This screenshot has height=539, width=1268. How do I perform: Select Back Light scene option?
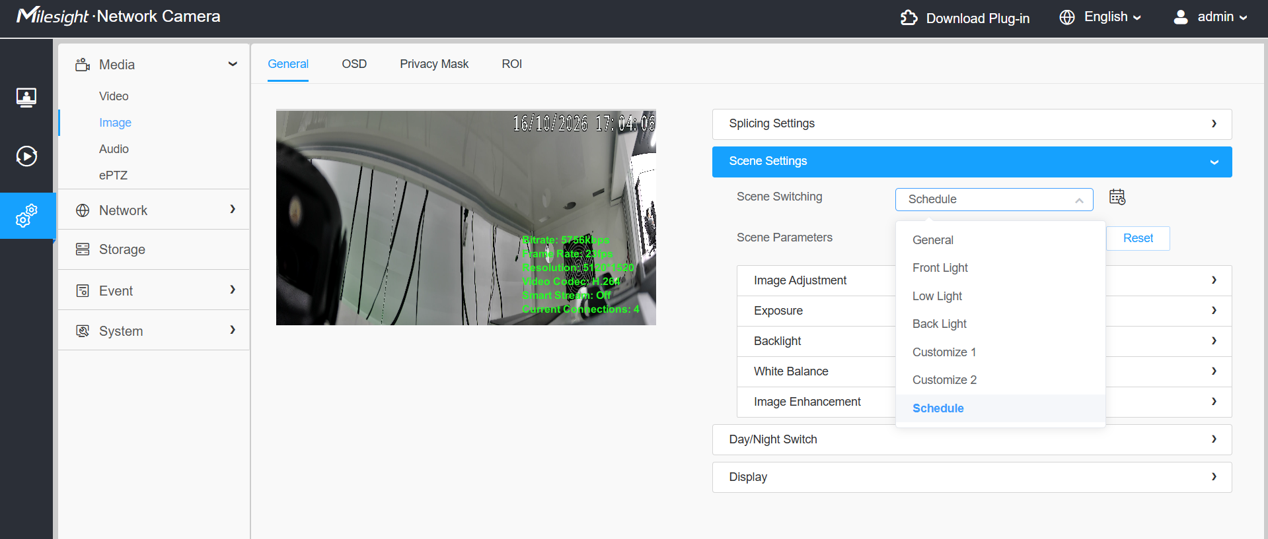click(1000, 324)
